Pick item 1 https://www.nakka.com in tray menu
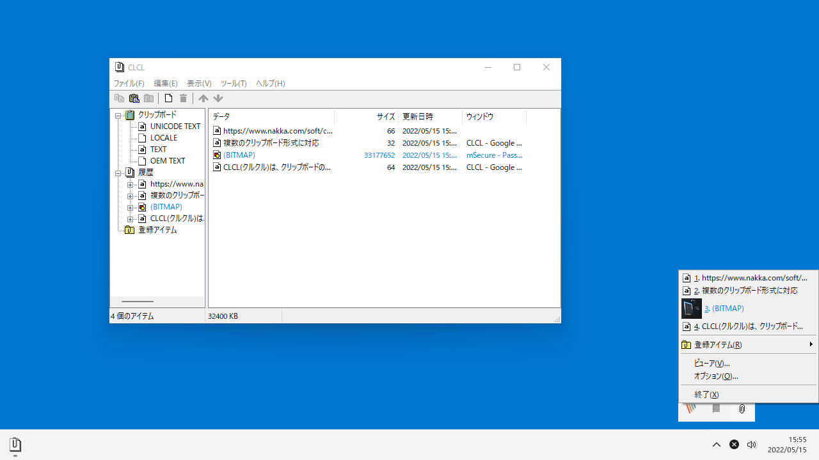This screenshot has width=819, height=460. (749, 278)
